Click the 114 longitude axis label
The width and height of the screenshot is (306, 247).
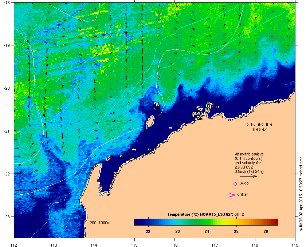(x=94, y=245)
